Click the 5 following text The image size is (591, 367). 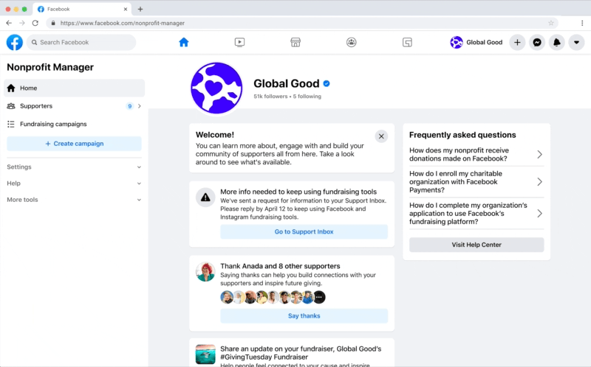coord(307,97)
